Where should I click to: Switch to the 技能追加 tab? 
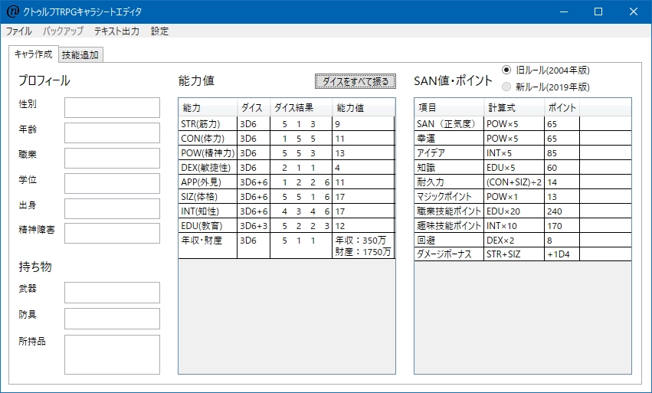coord(80,55)
